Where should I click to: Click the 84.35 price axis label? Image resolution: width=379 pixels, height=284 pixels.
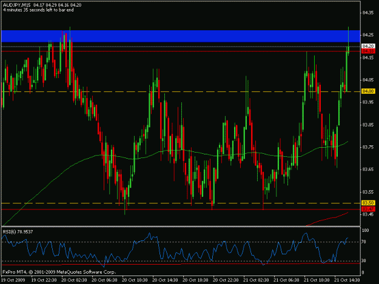(x=368, y=13)
